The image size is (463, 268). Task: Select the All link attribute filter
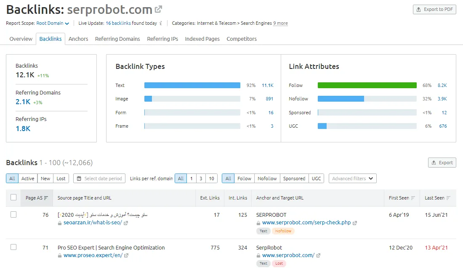[x=228, y=179]
